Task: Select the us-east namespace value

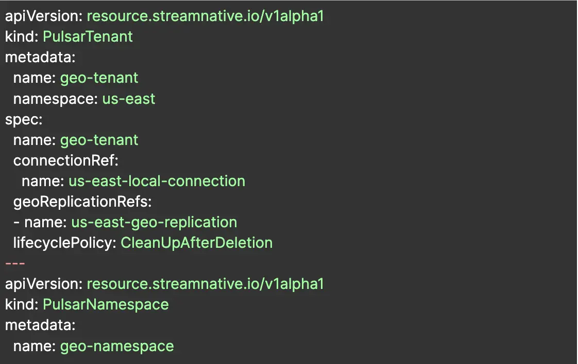Action: pyautogui.click(x=129, y=99)
